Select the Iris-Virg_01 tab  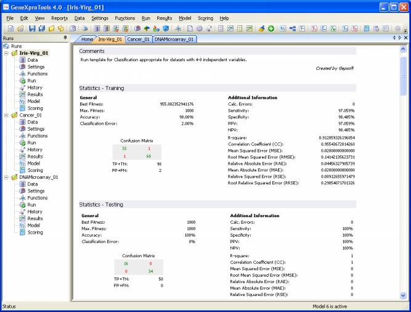pos(110,39)
